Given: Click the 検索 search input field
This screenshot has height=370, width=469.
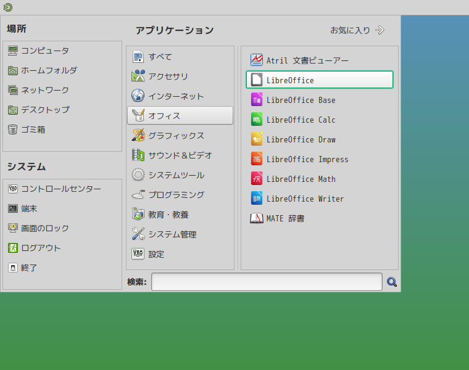Looking at the screenshot, I should click(x=267, y=282).
